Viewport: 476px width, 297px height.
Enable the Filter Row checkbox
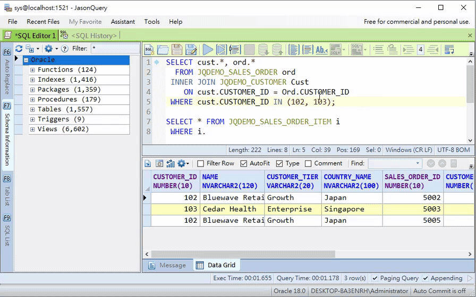tap(200, 164)
